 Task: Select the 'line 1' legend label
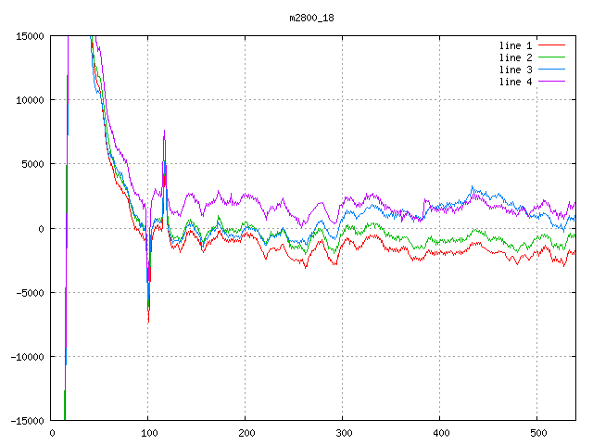click(515, 45)
